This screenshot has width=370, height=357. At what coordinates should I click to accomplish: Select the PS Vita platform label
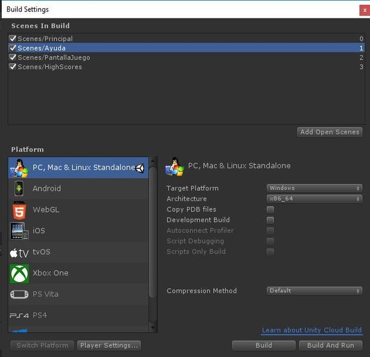point(45,294)
